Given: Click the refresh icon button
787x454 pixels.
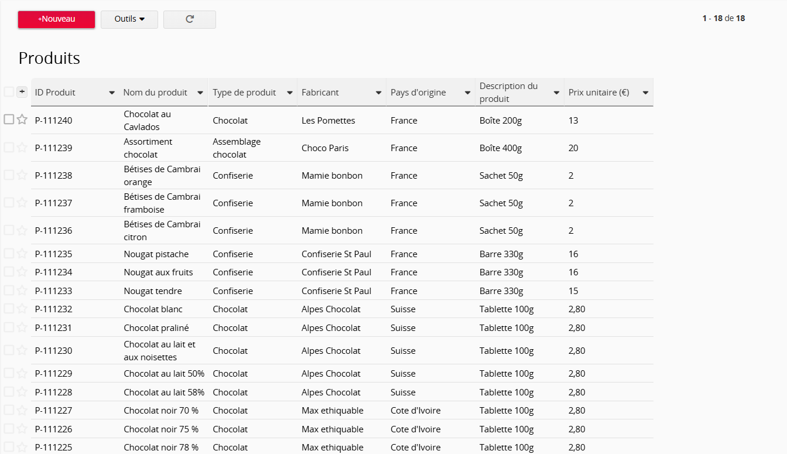Looking at the screenshot, I should (190, 19).
